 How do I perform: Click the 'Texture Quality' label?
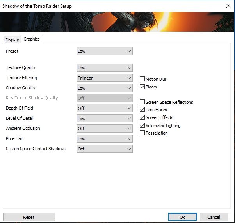pyautogui.click(x=21, y=67)
